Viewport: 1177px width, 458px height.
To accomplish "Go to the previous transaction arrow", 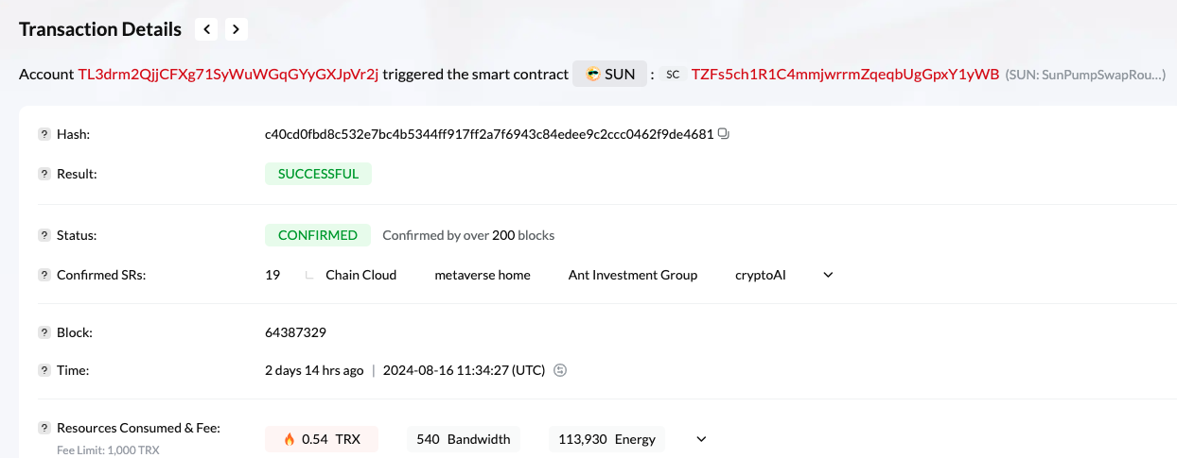I will pyautogui.click(x=207, y=29).
